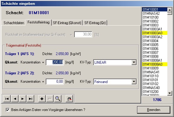Click the minus delete record icon
The image size is (174, 117).
(50, 99)
